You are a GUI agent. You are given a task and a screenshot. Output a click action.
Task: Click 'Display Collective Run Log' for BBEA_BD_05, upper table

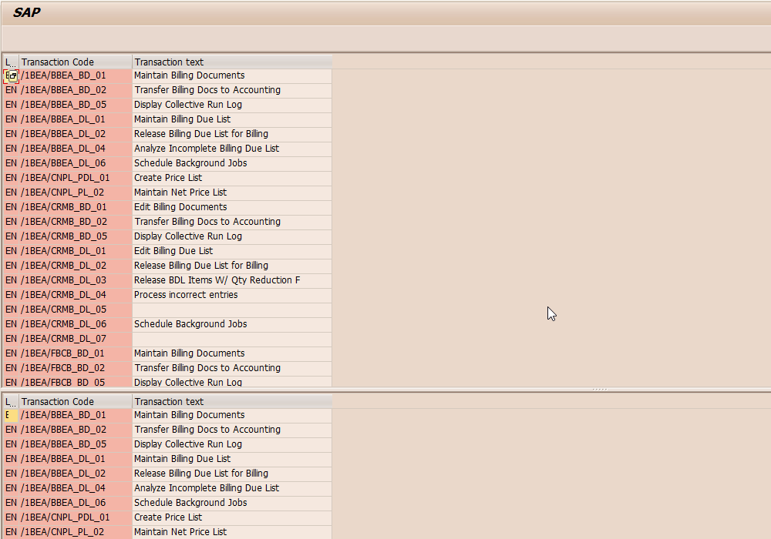pos(188,105)
